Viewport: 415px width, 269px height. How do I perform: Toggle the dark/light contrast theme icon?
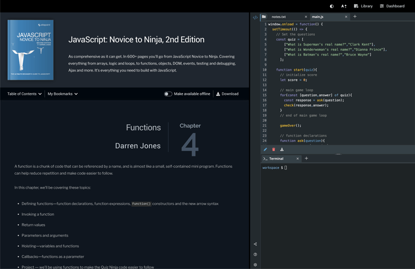tap(332, 6)
